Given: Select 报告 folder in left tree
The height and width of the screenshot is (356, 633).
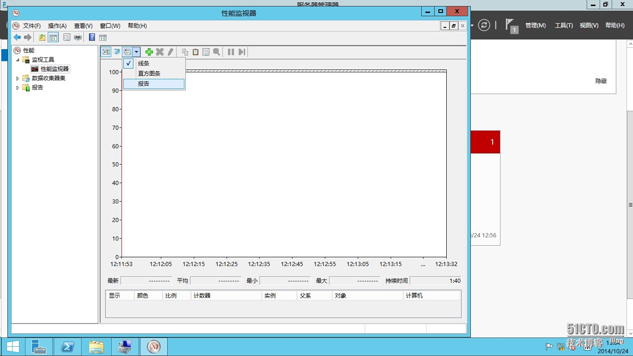Looking at the screenshot, I should coord(38,87).
